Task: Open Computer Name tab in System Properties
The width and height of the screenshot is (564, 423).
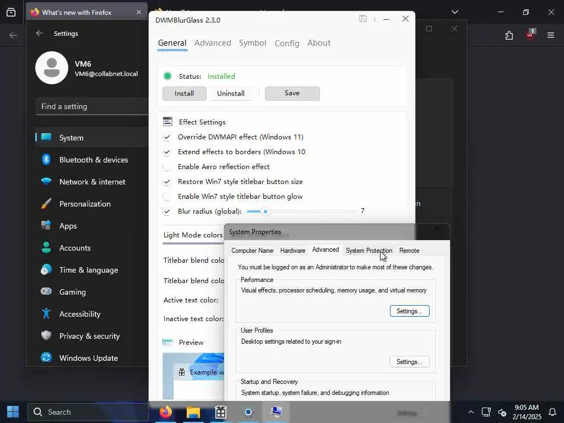Action: tap(252, 251)
